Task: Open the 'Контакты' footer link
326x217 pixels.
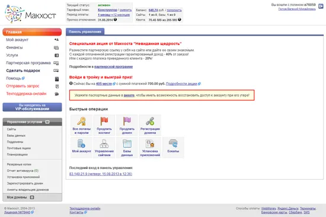Action: coord(76,212)
